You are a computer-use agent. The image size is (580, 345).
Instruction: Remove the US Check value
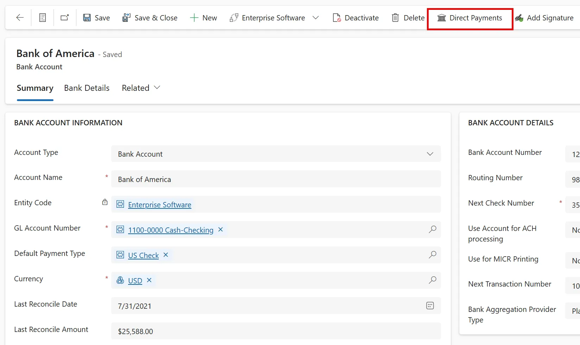click(166, 255)
